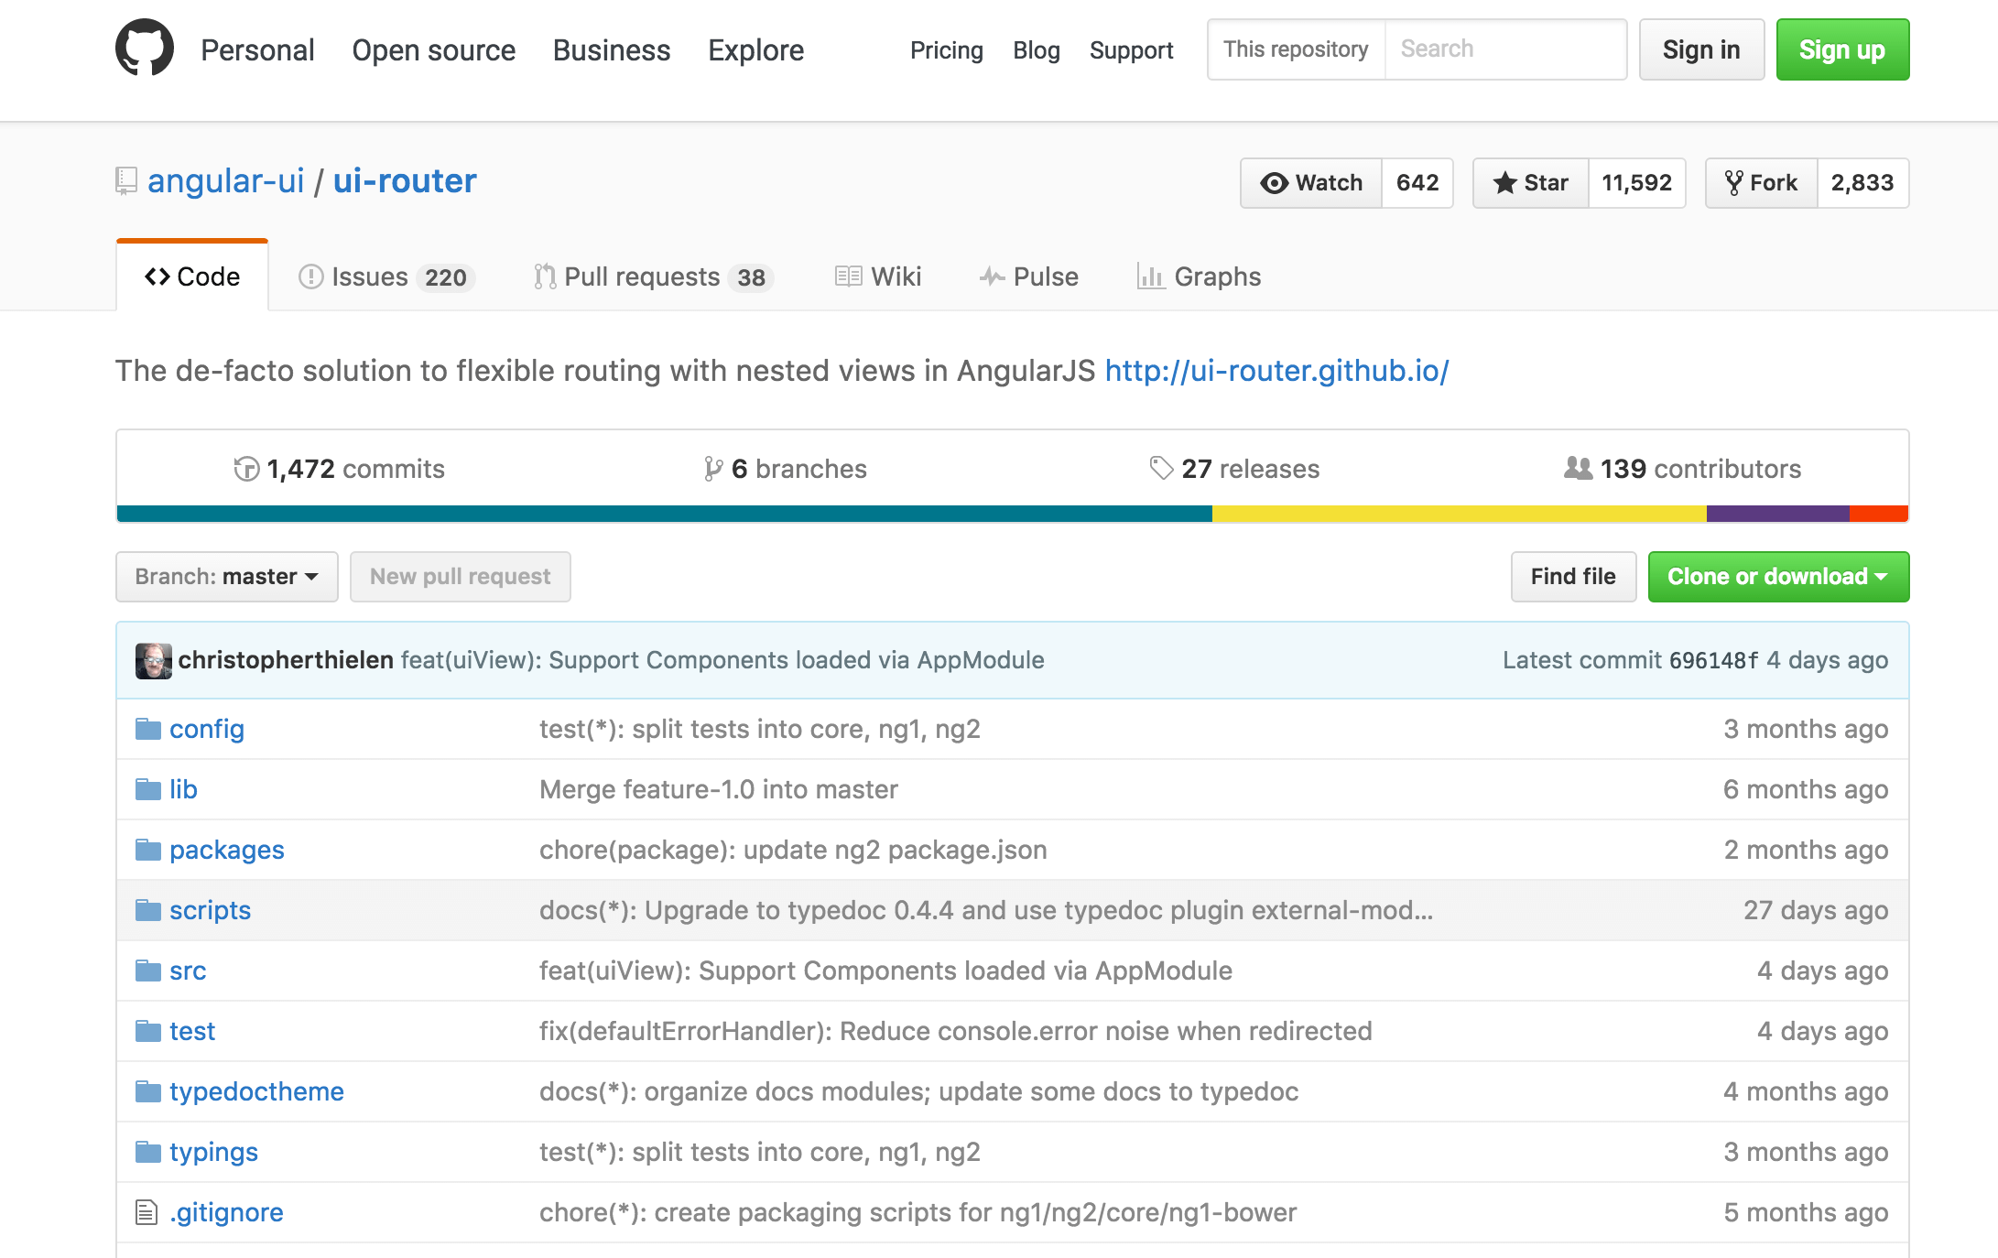Open the 'chore(package): update ng2 package.json' commit
The image size is (1998, 1258).
793,850
